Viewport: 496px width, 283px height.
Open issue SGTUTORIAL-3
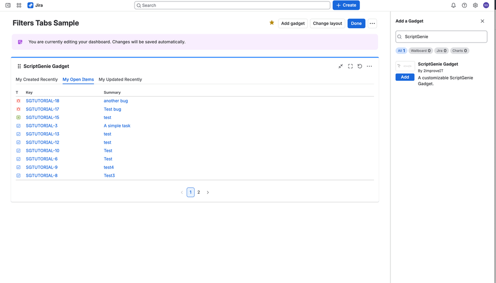pyautogui.click(x=41, y=126)
